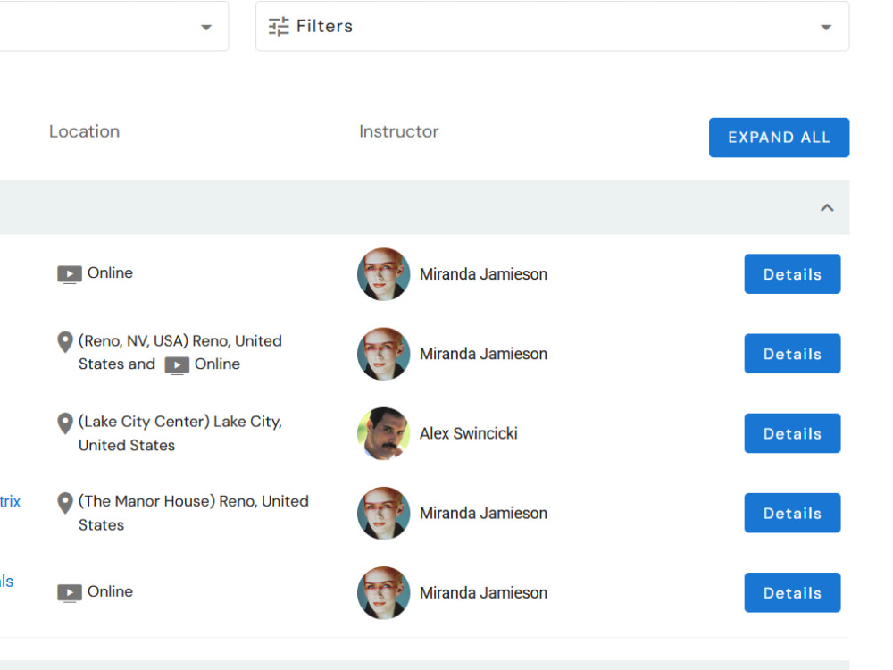This screenshot has width=893, height=670.
Task: Click the EXPAND ALL button
Action: point(779,138)
